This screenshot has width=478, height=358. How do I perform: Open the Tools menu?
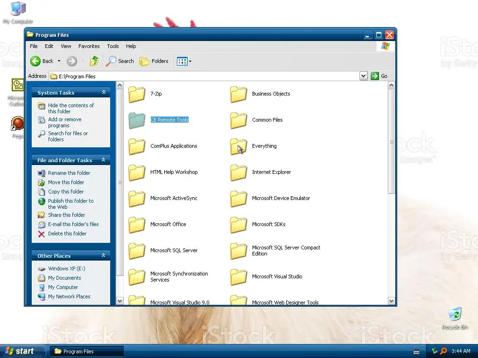(113, 46)
